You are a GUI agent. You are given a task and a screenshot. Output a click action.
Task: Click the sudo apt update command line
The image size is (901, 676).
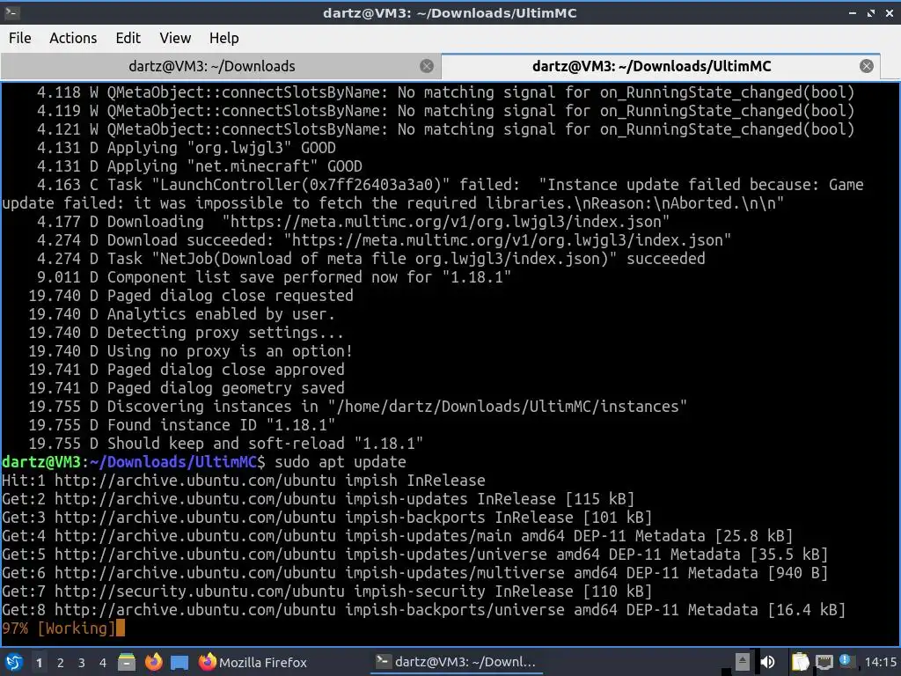[x=203, y=462]
